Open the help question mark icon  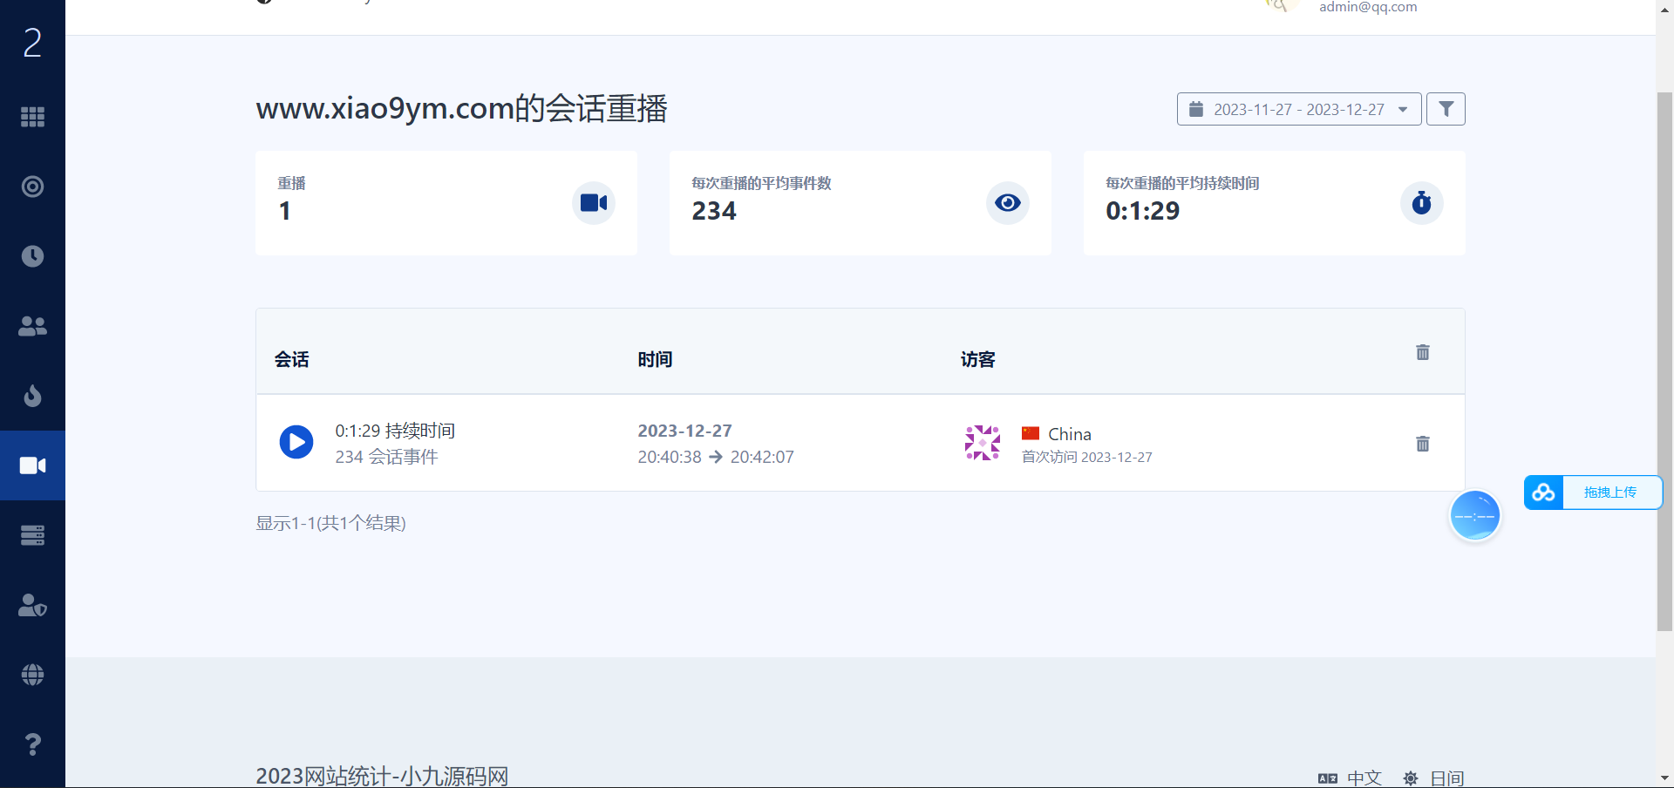(x=32, y=744)
